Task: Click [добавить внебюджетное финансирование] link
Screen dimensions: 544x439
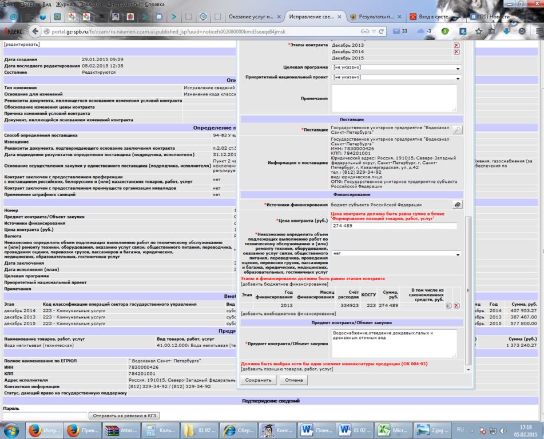Action: (x=288, y=314)
